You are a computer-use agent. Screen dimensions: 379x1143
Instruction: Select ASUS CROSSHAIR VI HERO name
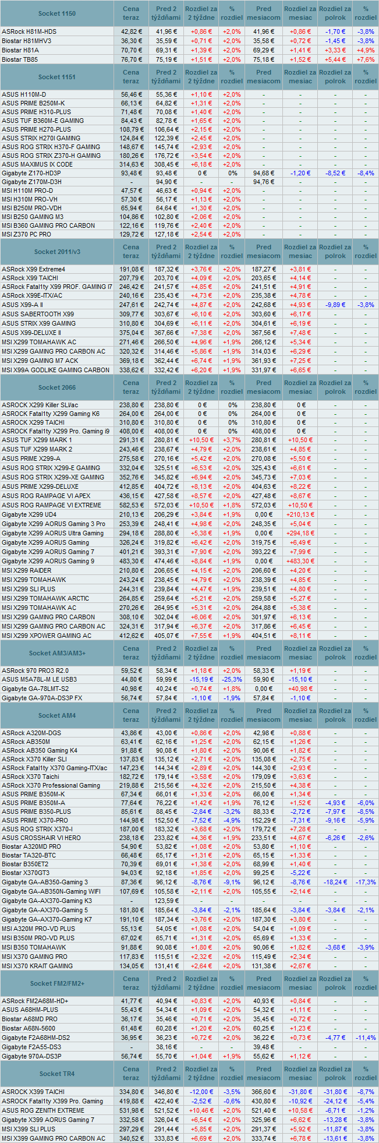coord(41,838)
